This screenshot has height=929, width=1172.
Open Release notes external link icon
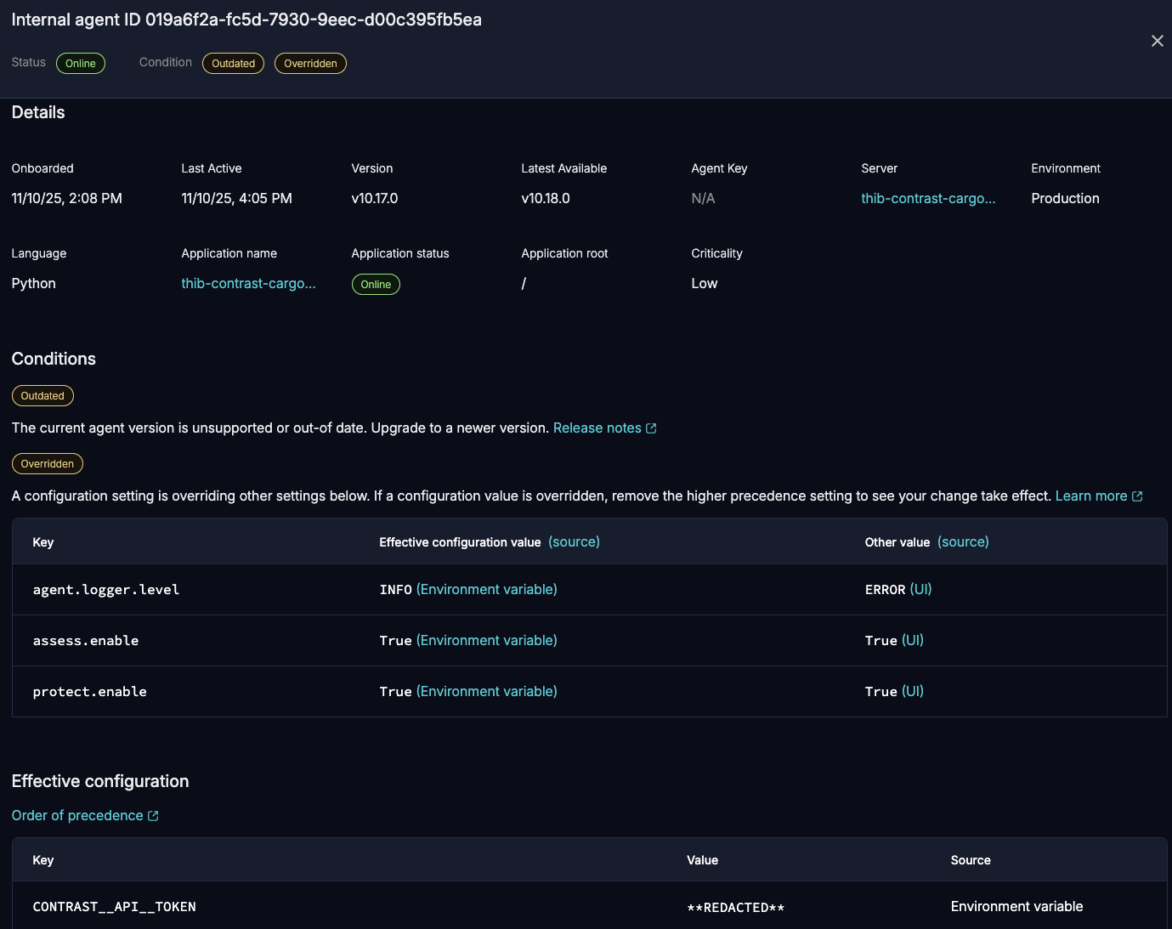pyautogui.click(x=651, y=428)
